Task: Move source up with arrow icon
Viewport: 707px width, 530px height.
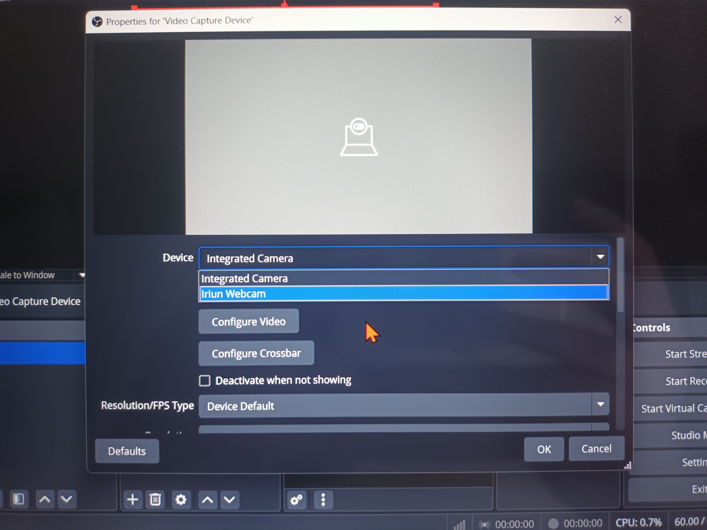Action: tap(207, 500)
